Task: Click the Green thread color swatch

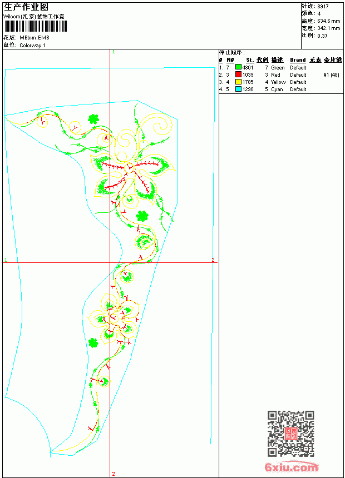Action: click(x=238, y=67)
